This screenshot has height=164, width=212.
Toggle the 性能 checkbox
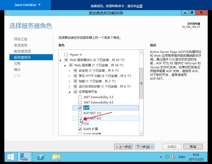click(x=75, y=81)
